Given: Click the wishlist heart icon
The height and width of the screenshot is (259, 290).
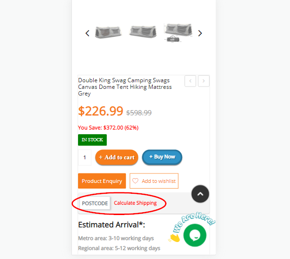Looking at the screenshot, I should point(135,181).
